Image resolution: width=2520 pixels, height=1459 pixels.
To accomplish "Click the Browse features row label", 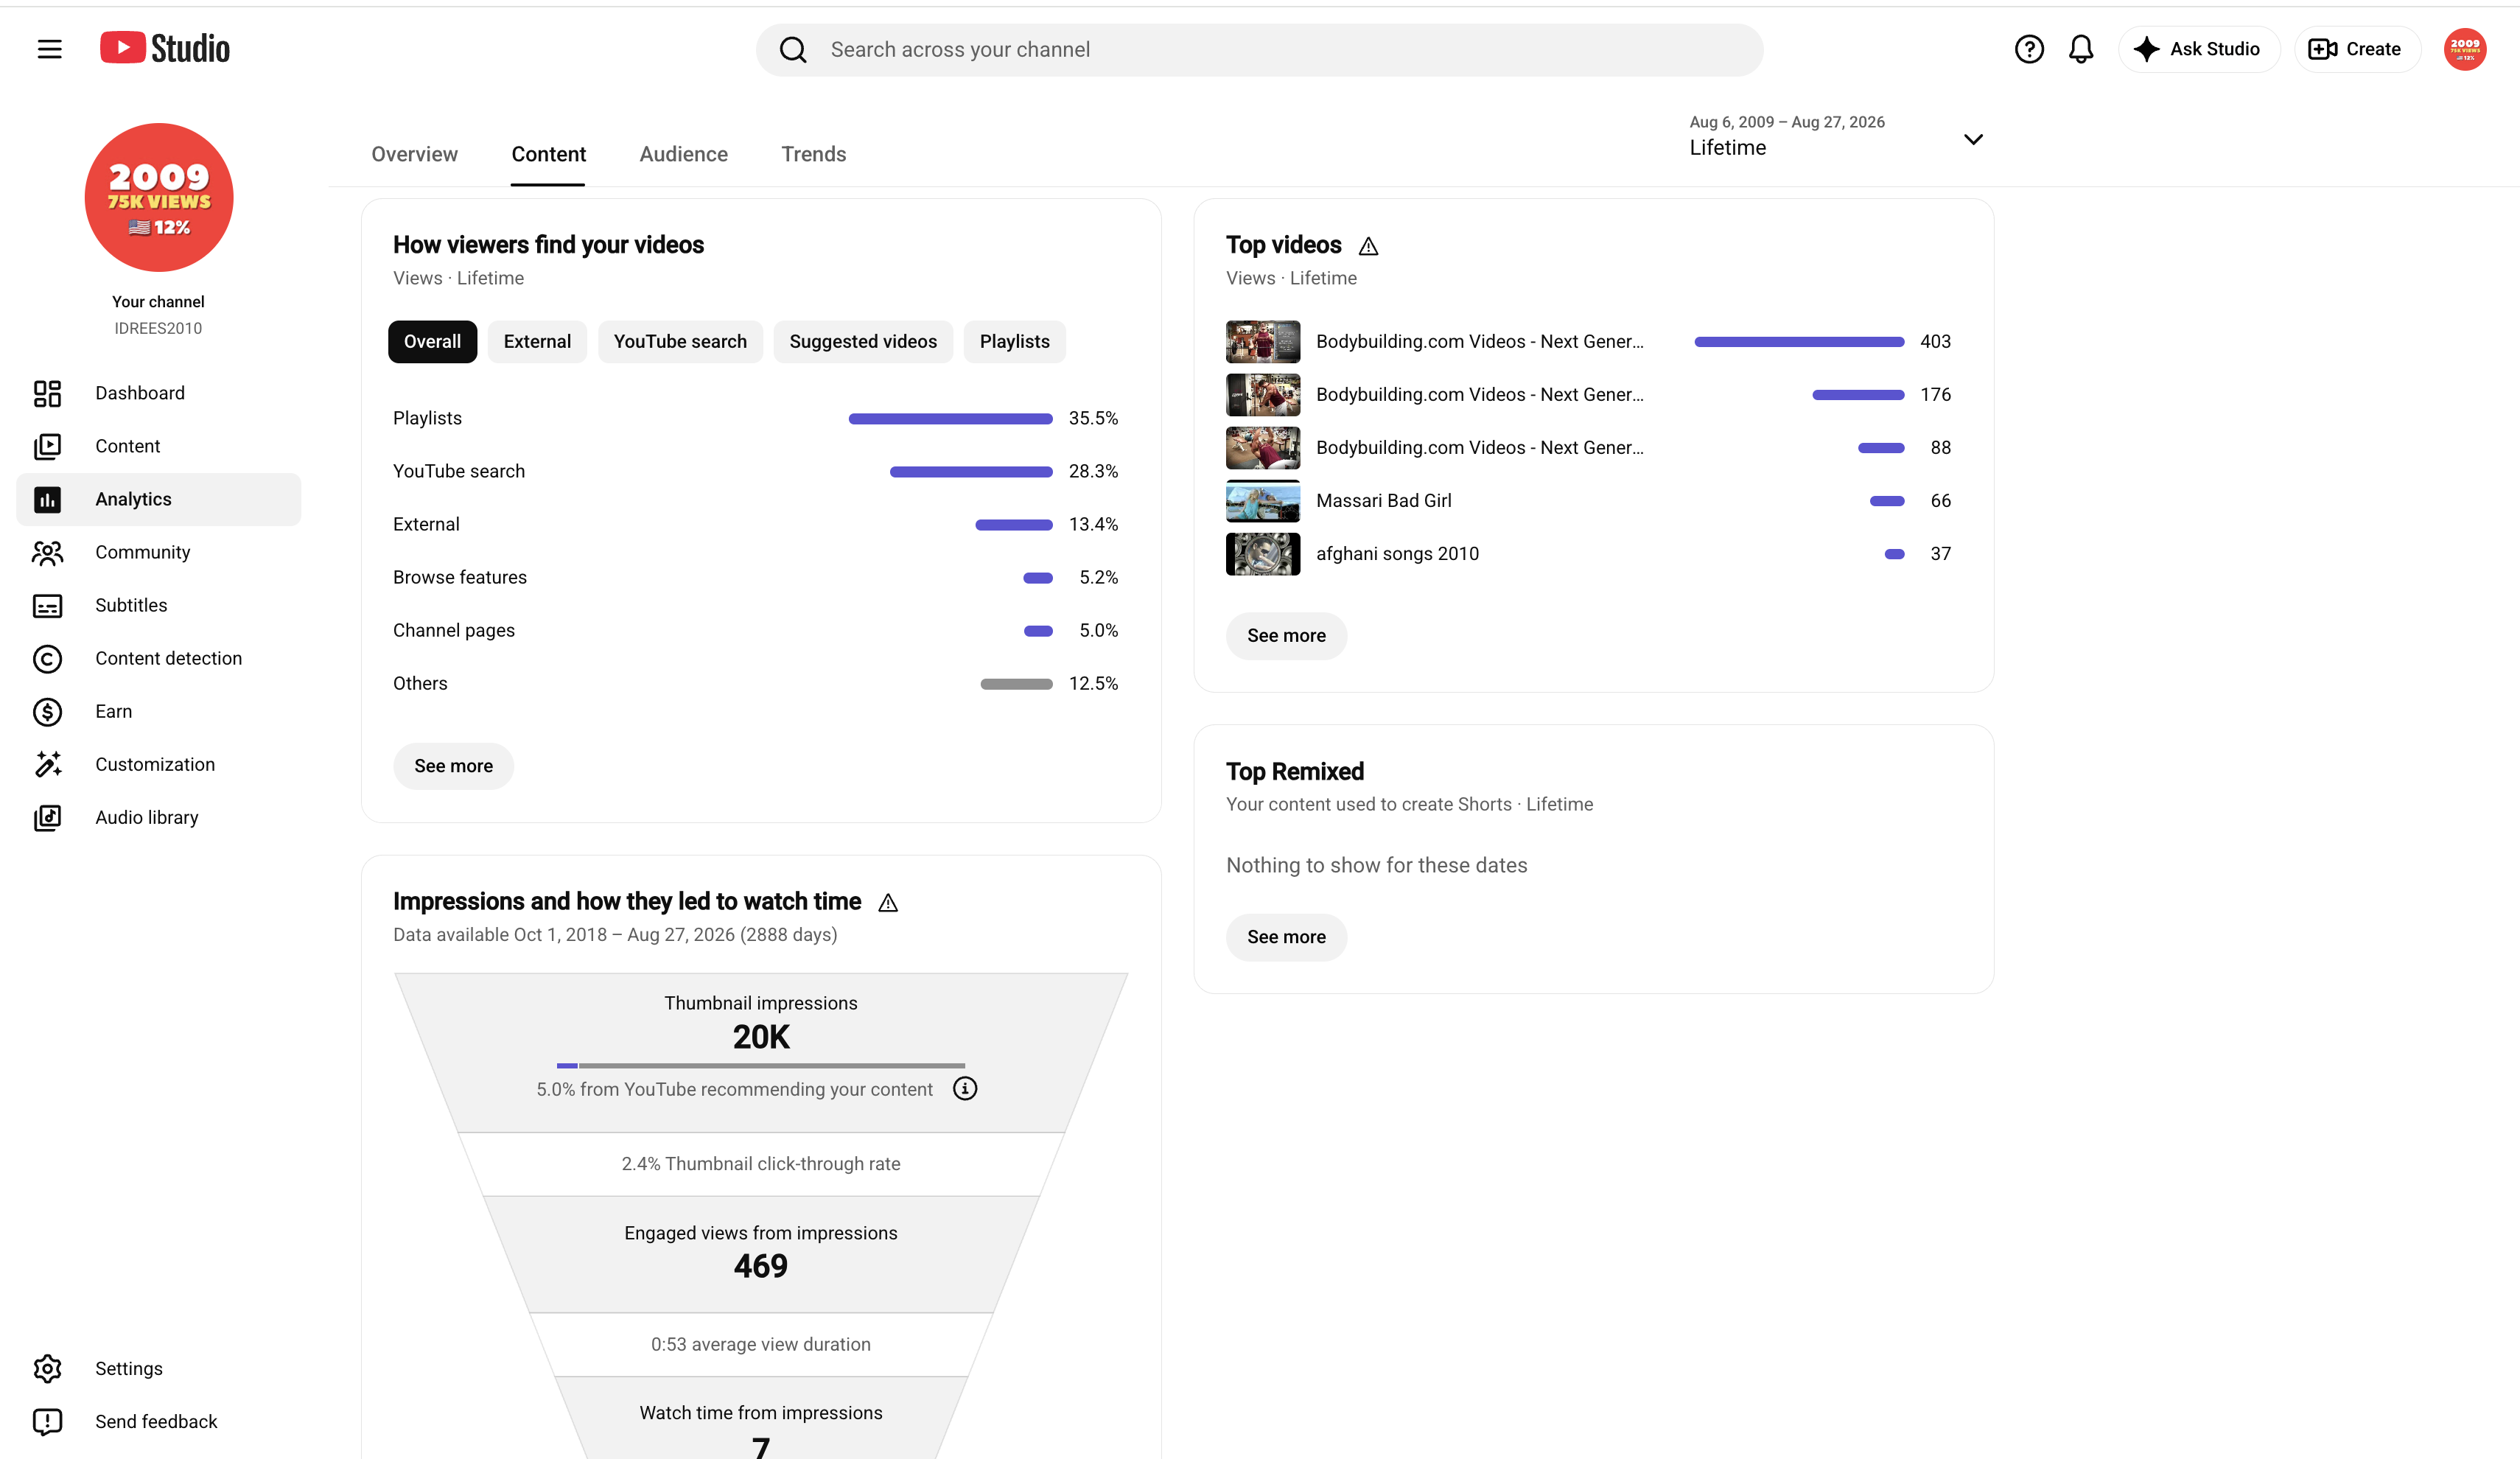I will pos(460,577).
